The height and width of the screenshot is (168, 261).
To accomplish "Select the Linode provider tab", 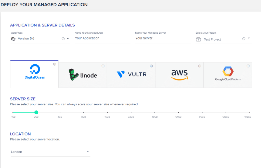I will 83,75.
